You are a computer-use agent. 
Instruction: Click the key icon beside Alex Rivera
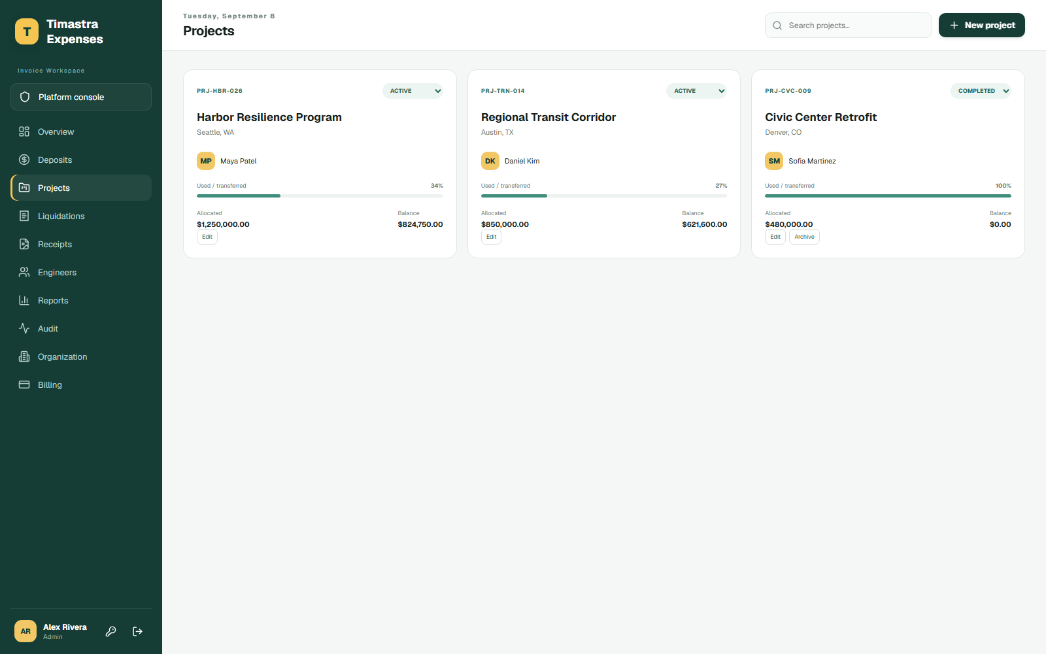[111, 631]
